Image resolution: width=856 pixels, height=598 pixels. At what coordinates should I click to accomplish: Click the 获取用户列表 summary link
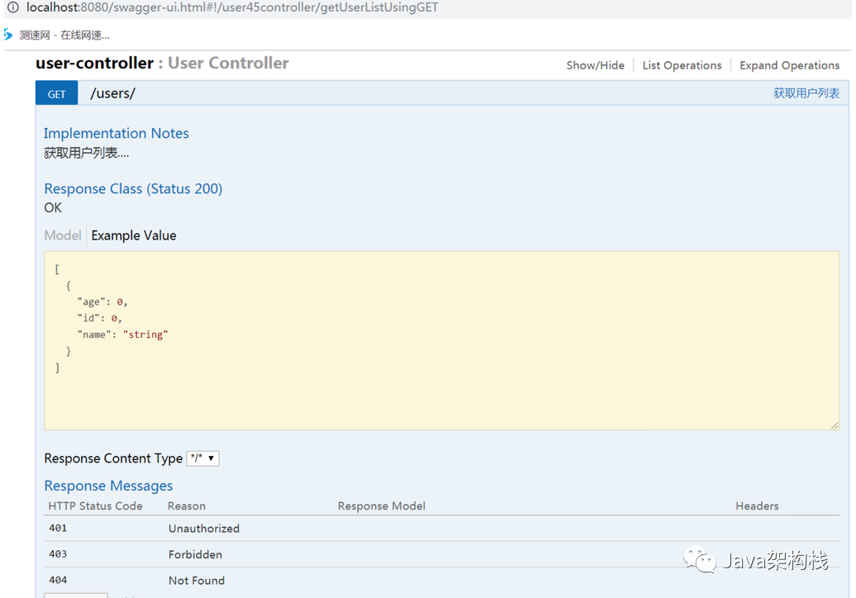pos(806,93)
